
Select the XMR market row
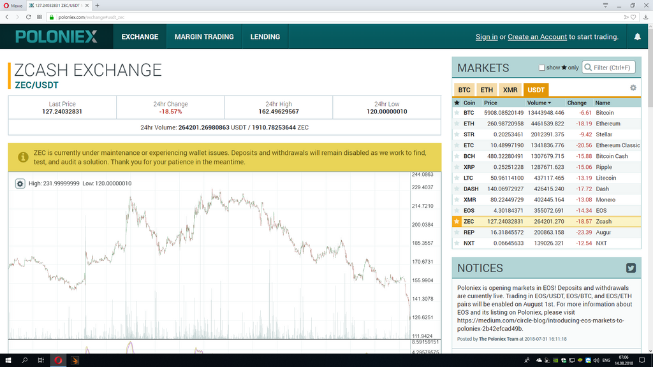click(547, 199)
